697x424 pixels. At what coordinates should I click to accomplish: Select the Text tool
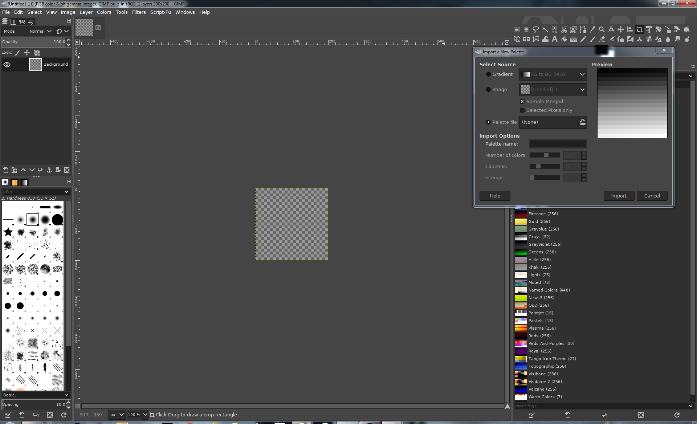point(554,39)
